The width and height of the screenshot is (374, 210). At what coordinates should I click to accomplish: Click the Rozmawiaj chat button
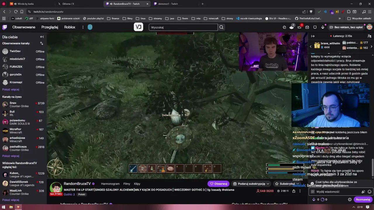(363, 199)
